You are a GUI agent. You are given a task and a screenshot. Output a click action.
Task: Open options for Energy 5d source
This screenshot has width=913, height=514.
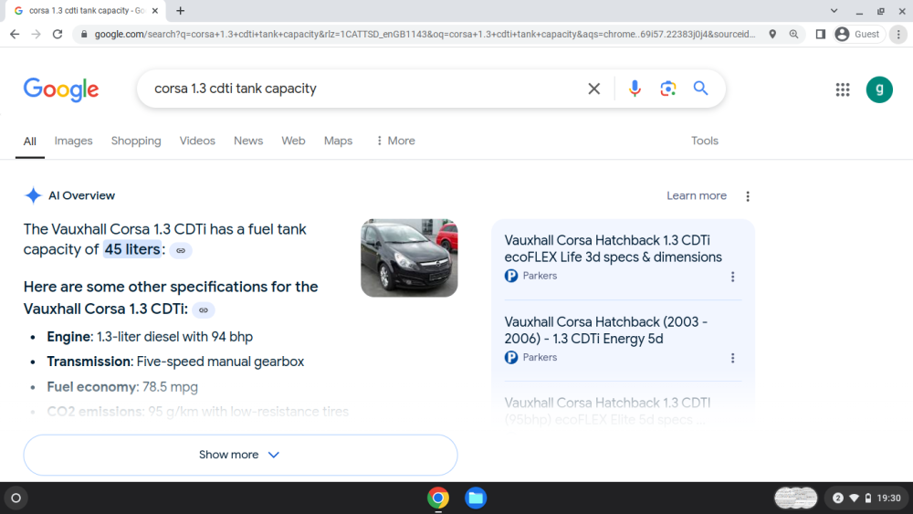tap(732, 358)
